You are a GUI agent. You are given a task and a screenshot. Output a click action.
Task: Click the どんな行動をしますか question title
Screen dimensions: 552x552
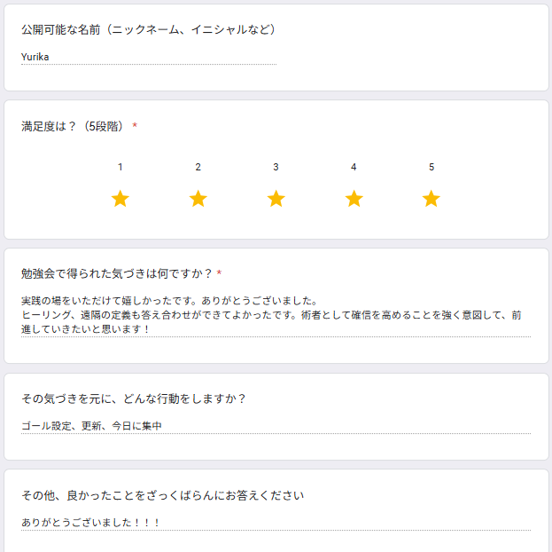133,398
